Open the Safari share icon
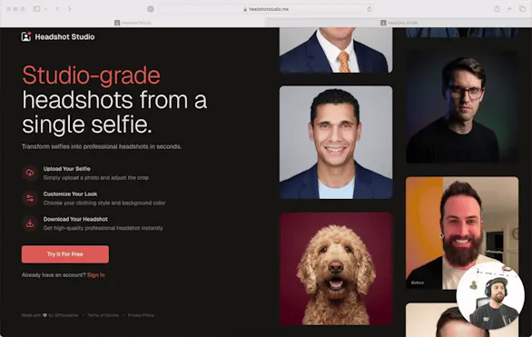The height and width of the screenshot is (337, 532). [497, 9]
